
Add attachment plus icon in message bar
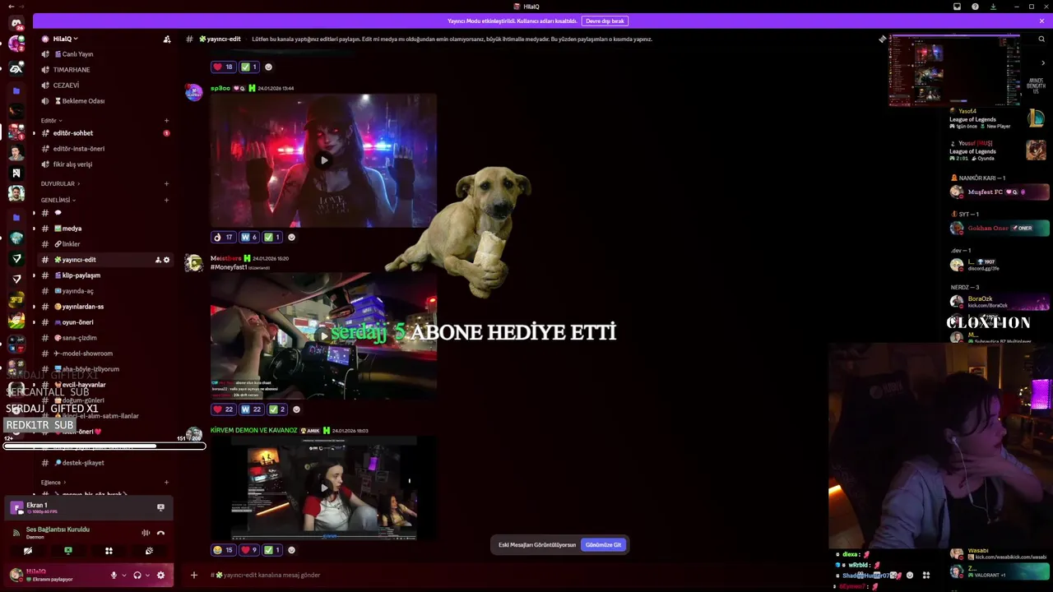[x=194, y=575]
